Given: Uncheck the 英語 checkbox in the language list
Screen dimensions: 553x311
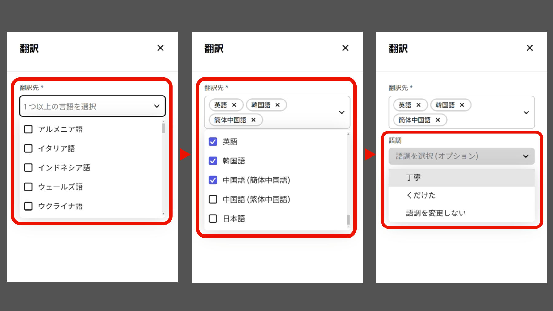Looking at the screenshot, I should (x=213, y=142).
